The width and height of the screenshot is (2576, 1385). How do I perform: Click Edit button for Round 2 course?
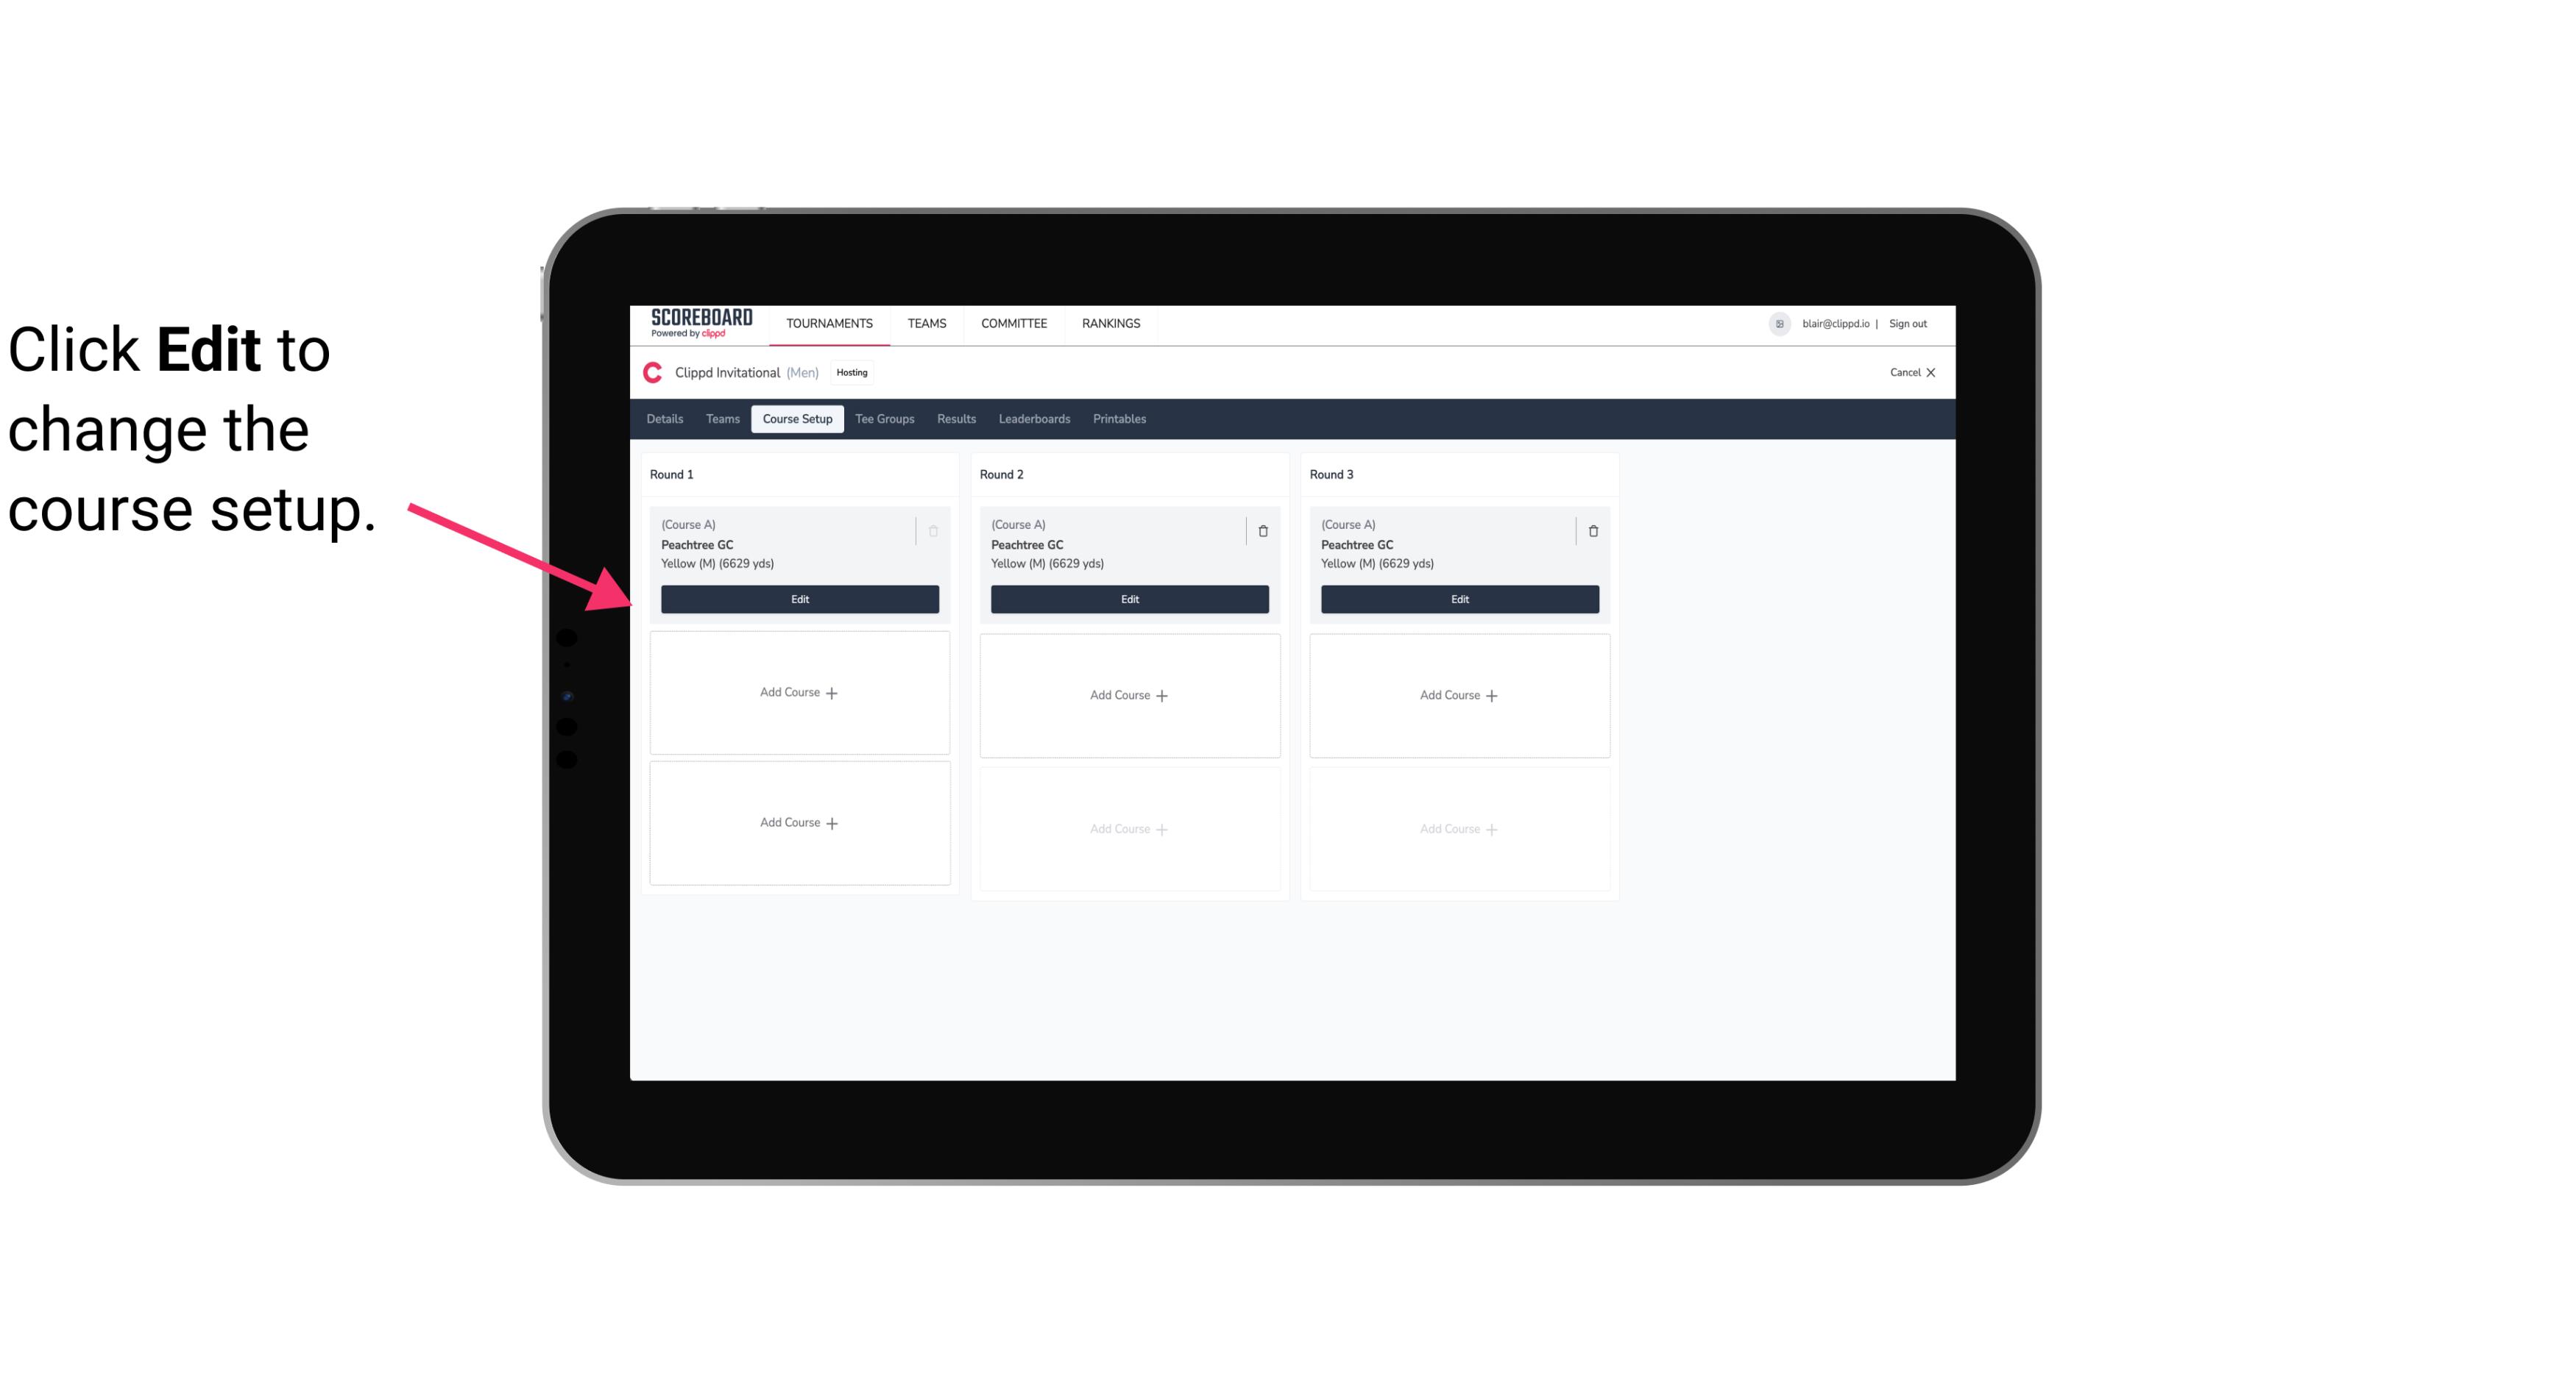[1128, 599]
